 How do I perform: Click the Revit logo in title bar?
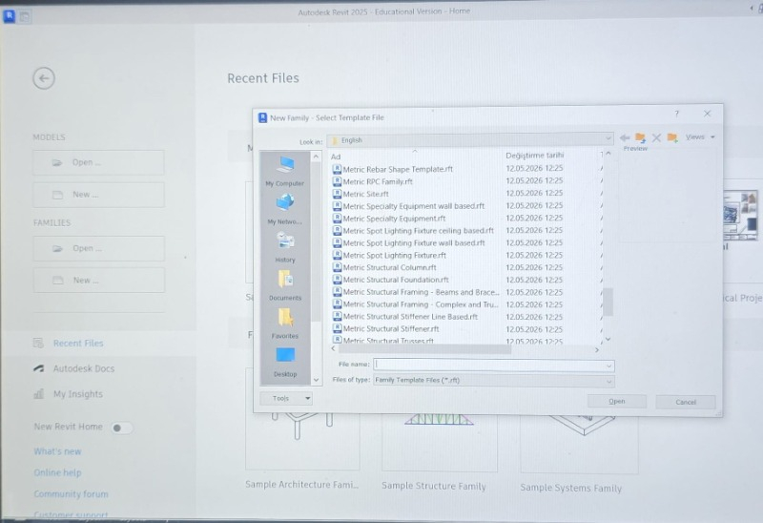click(x=10, y=16)
